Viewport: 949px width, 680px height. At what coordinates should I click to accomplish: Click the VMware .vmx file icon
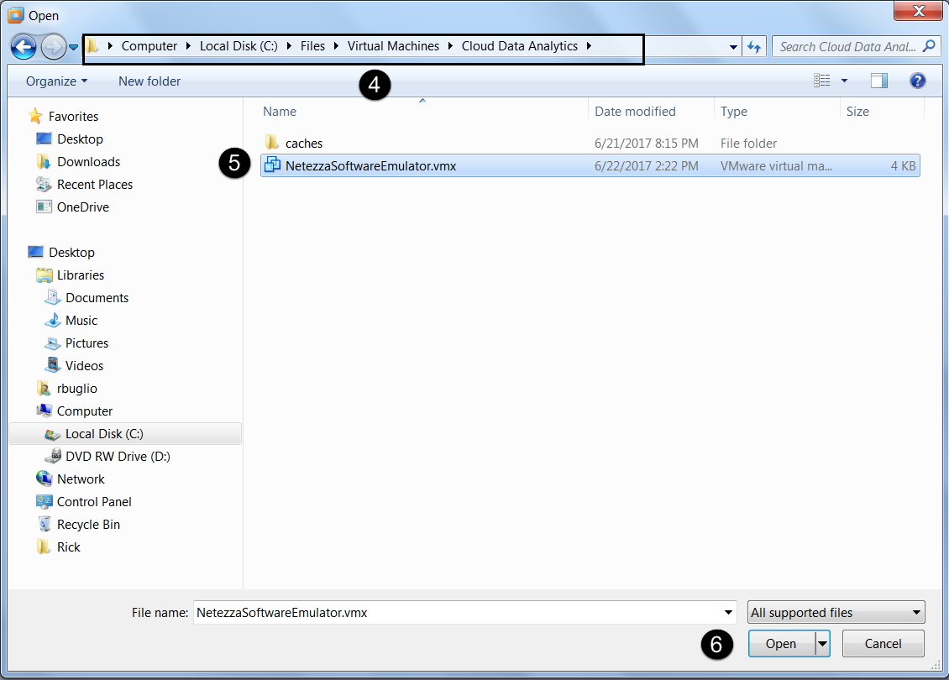pyautogui.click(x=272, y=165)
